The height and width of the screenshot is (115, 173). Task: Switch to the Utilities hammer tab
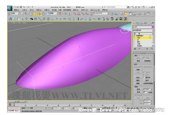pos(153,23)
